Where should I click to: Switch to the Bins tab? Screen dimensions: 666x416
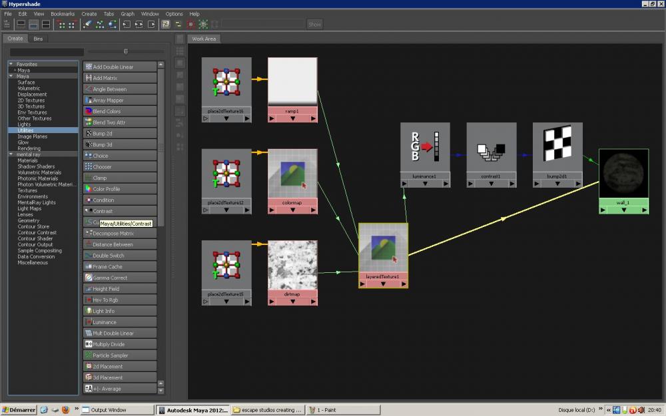tap(39, 39)
